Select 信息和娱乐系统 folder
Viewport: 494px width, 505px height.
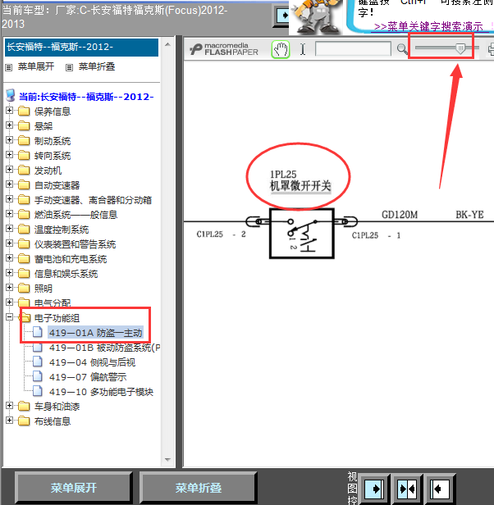(66, 275)
